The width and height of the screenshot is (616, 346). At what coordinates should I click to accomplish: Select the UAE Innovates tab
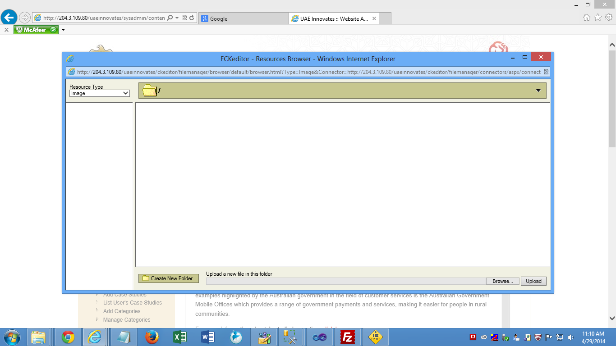click(334, 18)
